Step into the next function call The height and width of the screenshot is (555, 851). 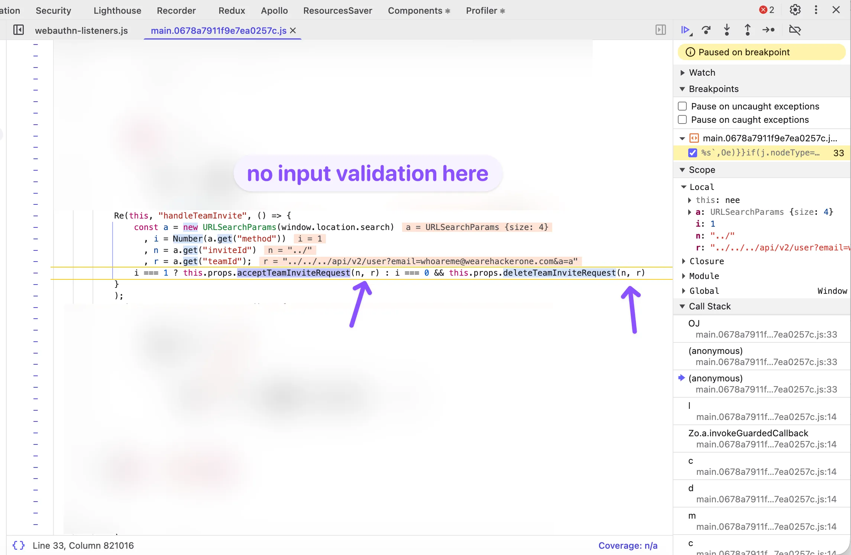coord(727,30)
